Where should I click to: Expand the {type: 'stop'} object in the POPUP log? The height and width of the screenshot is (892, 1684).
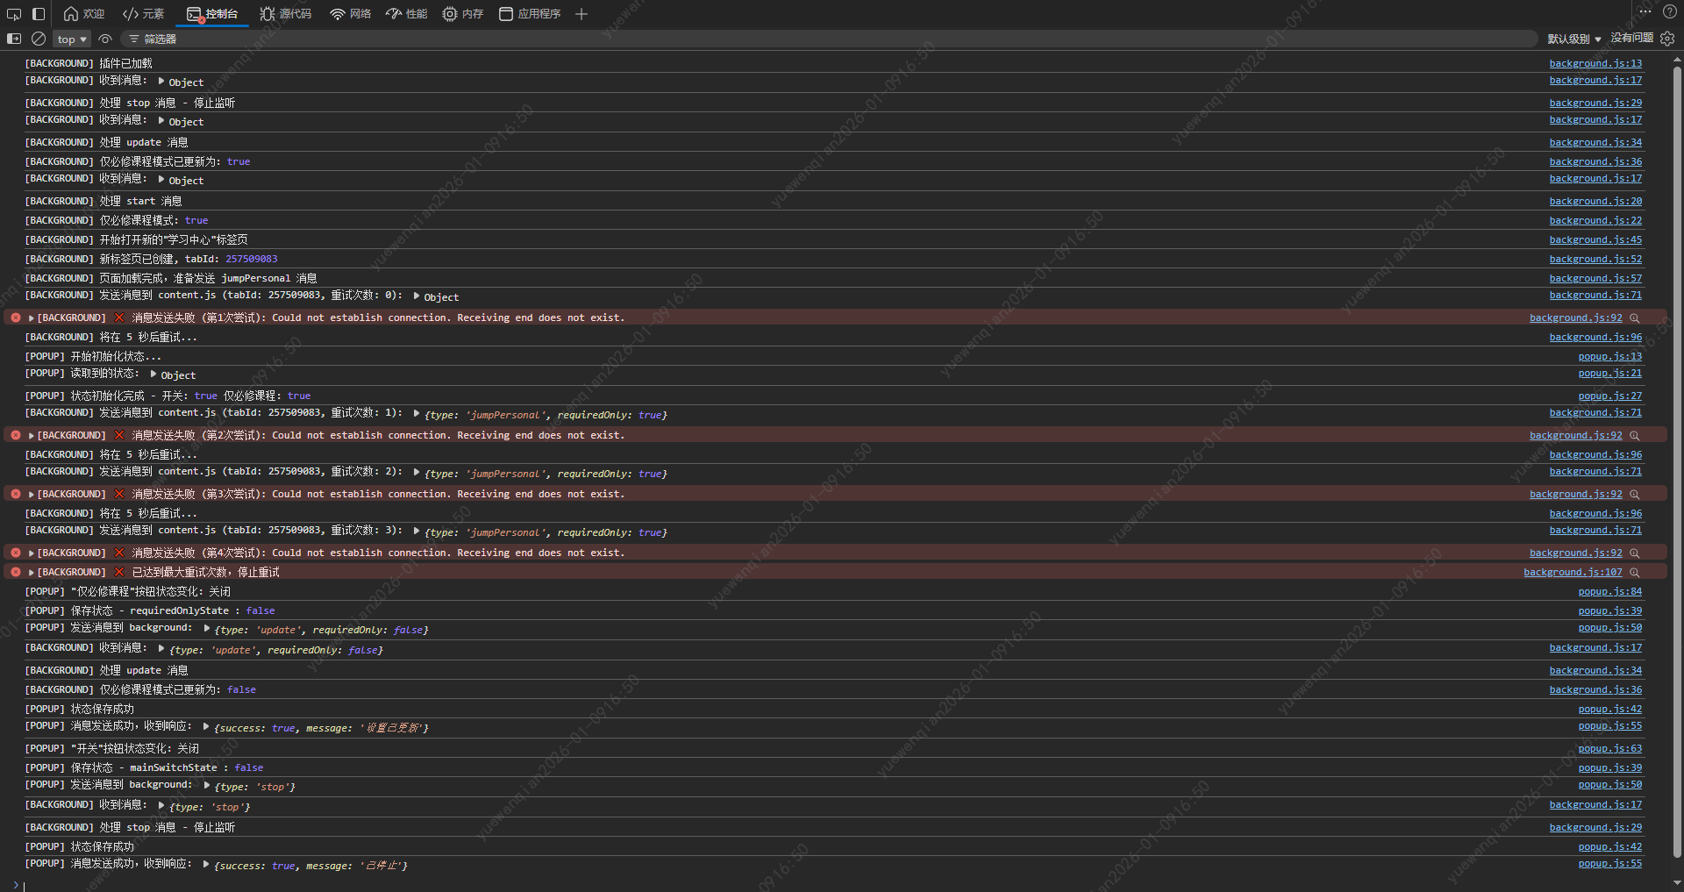click(207, 786)
